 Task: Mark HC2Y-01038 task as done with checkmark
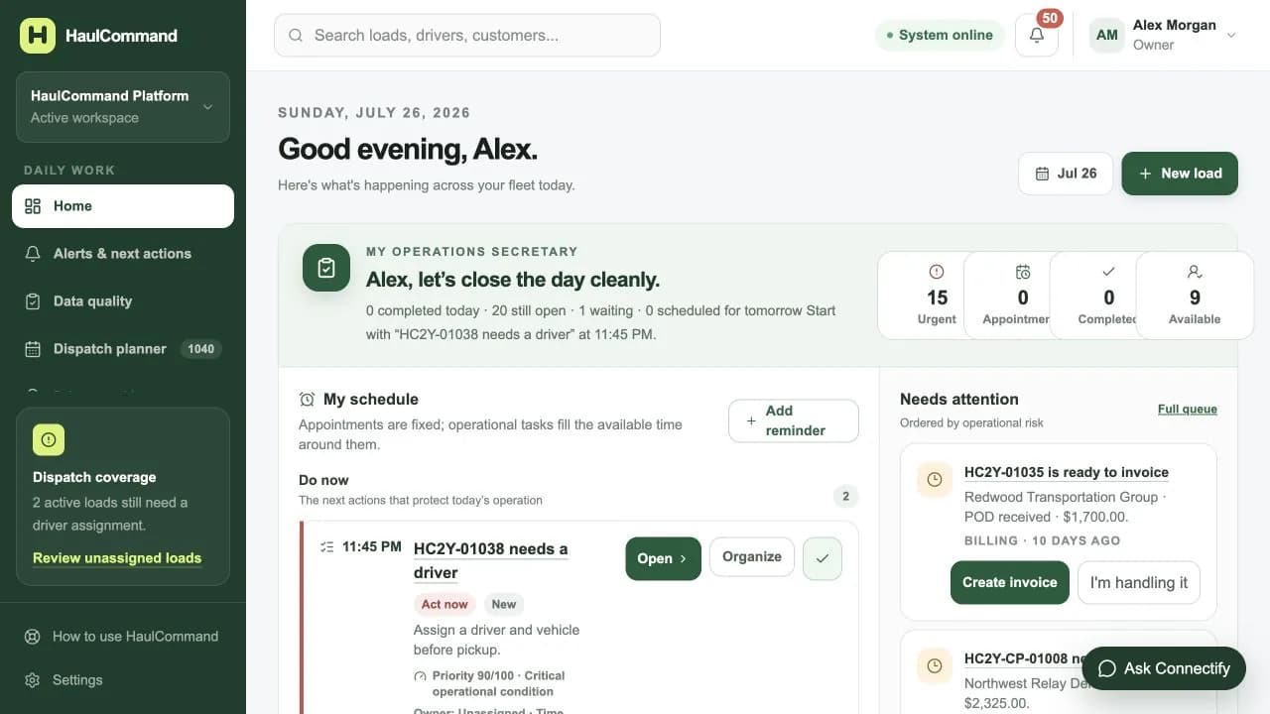[823, 558]
